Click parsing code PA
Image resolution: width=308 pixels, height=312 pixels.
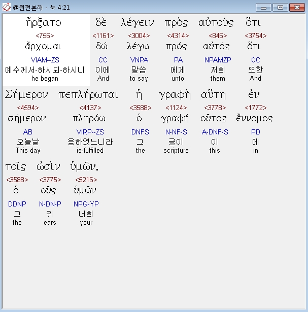click(178, 60)
